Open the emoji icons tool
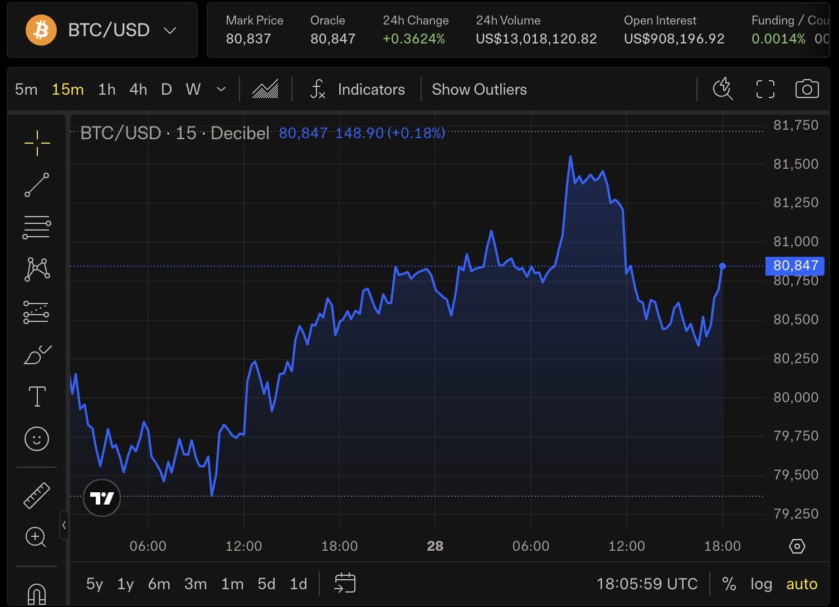The width and height of the screenshot is (839, 607). [x=37, y=439]
